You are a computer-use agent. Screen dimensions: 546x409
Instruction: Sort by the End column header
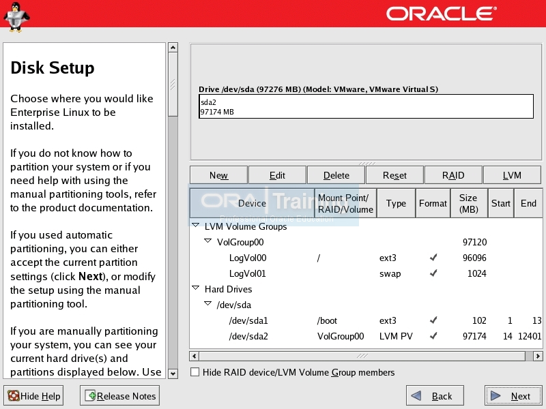pos(528,203)
